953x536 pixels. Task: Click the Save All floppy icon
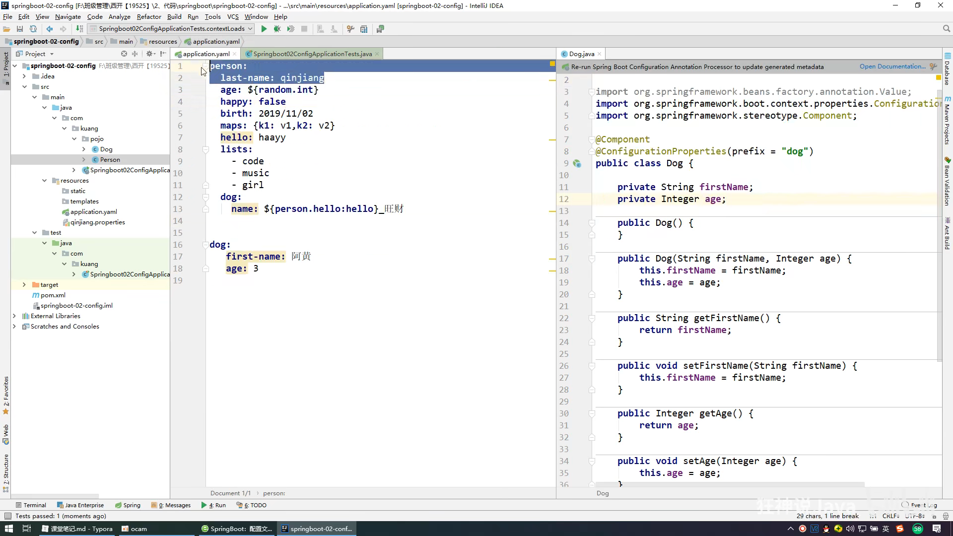(20, 29)
